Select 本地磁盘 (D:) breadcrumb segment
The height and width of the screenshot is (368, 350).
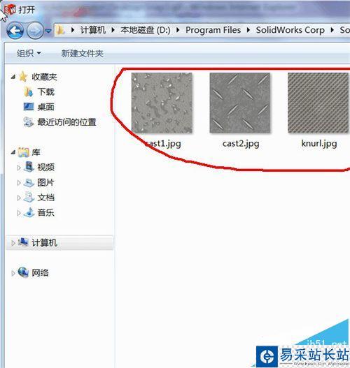(x=146, y=30)
